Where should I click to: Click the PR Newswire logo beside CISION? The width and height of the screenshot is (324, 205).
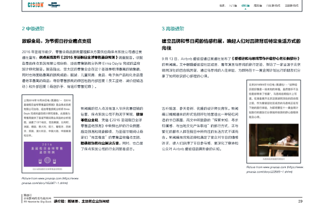[54, 5]
